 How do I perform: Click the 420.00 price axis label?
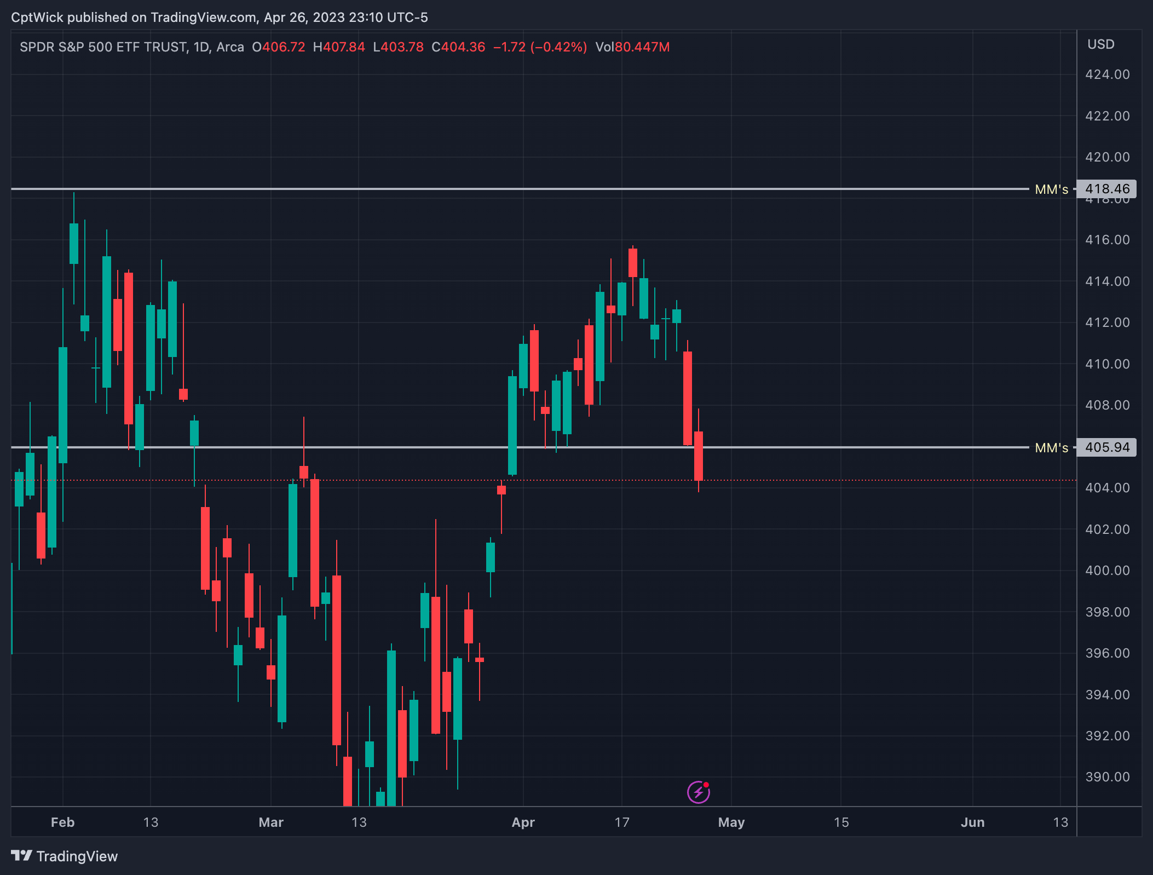1108,157
